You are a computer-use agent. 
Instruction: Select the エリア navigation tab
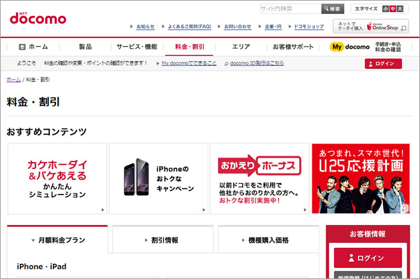241,47
